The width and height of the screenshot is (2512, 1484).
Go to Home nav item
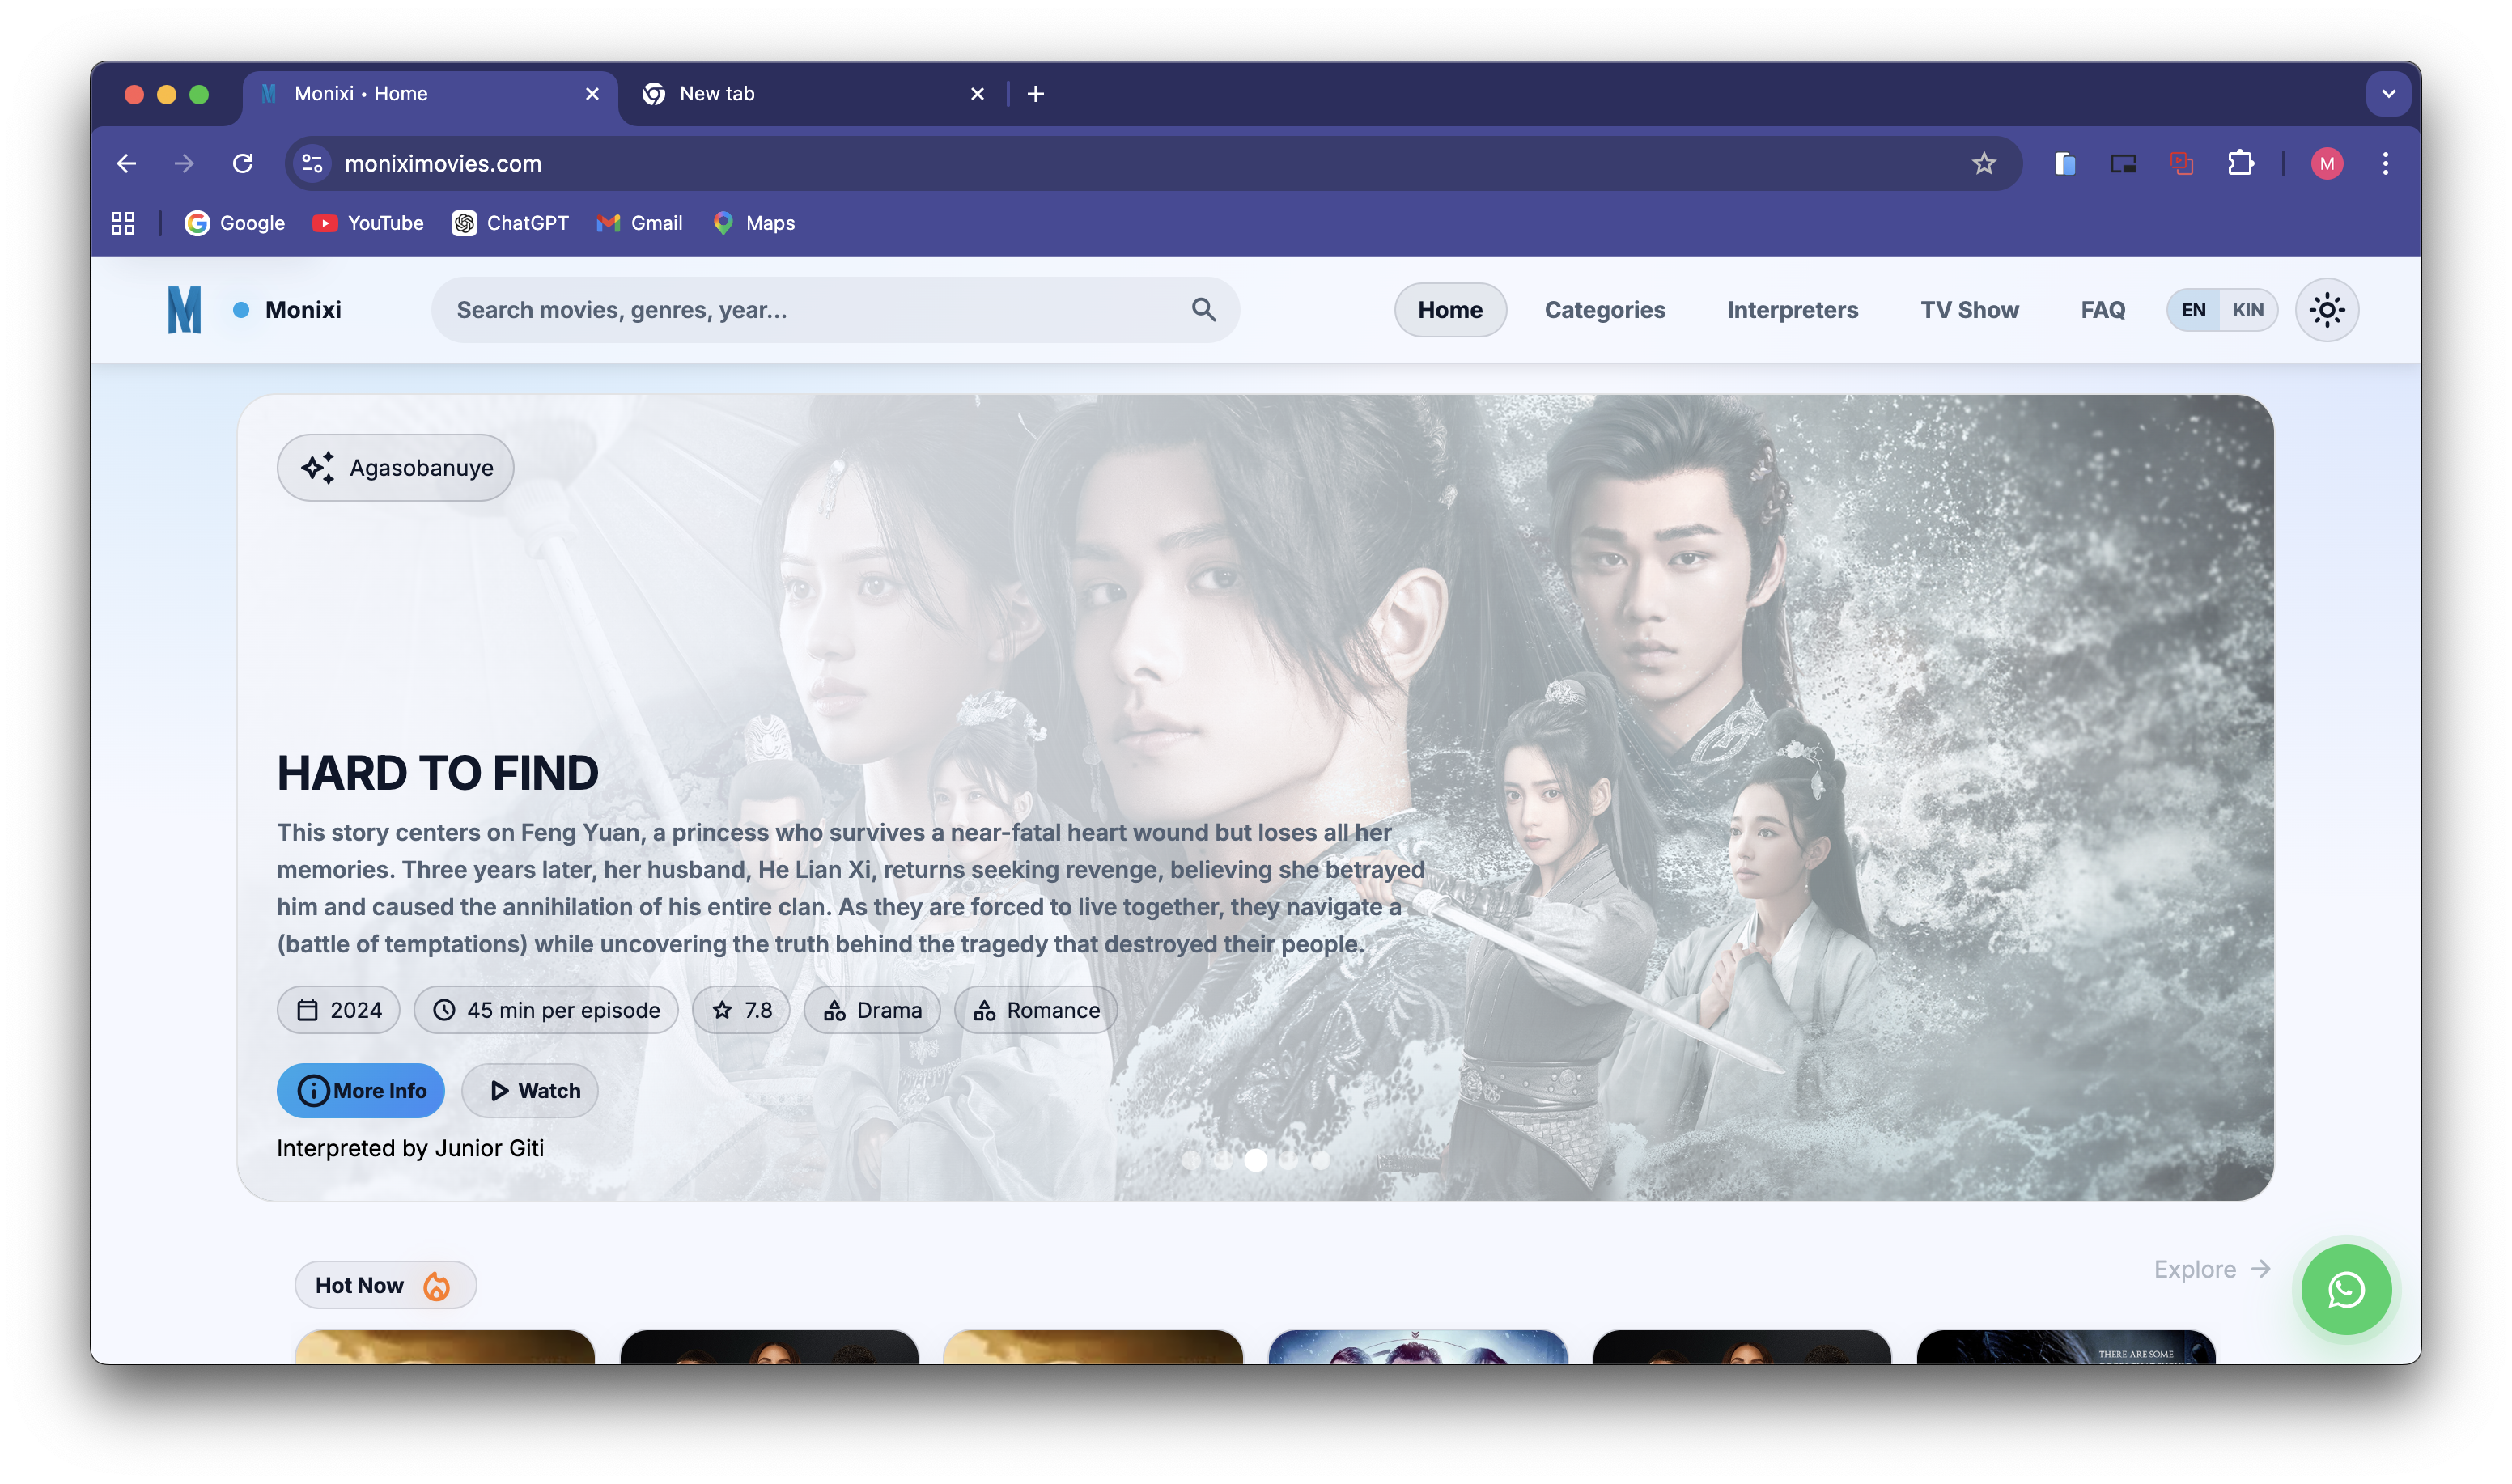pyautogui.click(x=1450, y=310)
